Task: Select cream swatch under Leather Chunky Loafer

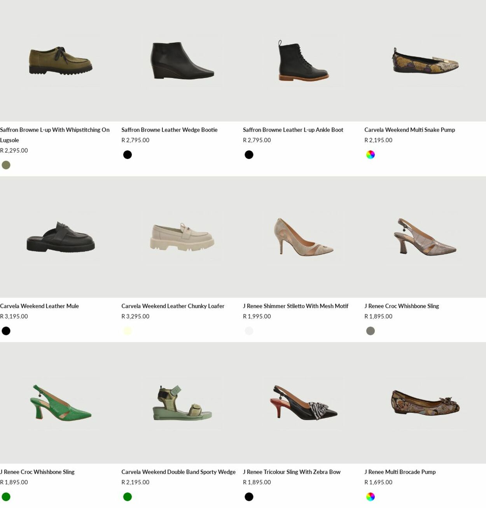Action: point(128,331)
